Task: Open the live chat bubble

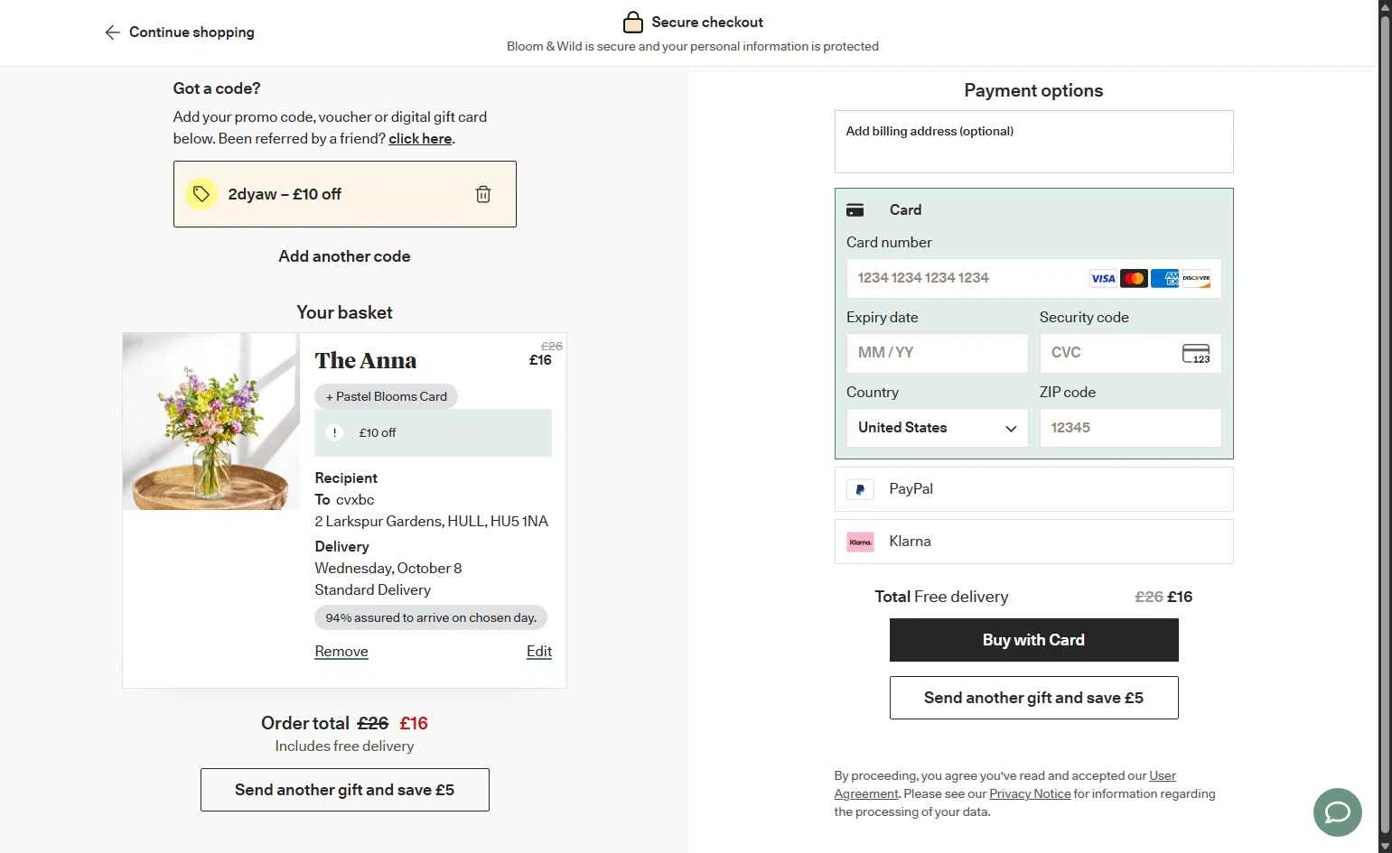Action: pos(1337,811)
